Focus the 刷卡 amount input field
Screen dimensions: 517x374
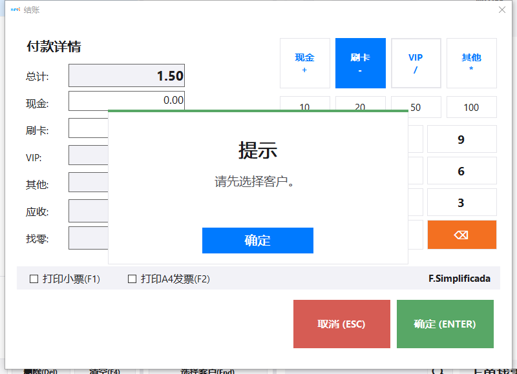[x=89, y=128]
